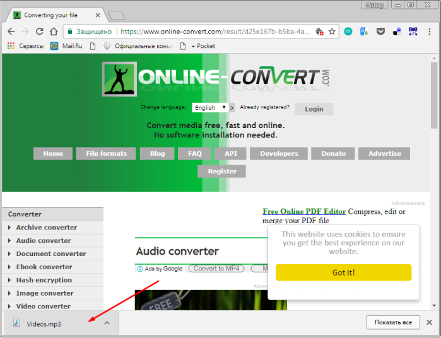Click the FREE tag advertisement banner
This screenshot has height=338, width=441.
point(211,300)
